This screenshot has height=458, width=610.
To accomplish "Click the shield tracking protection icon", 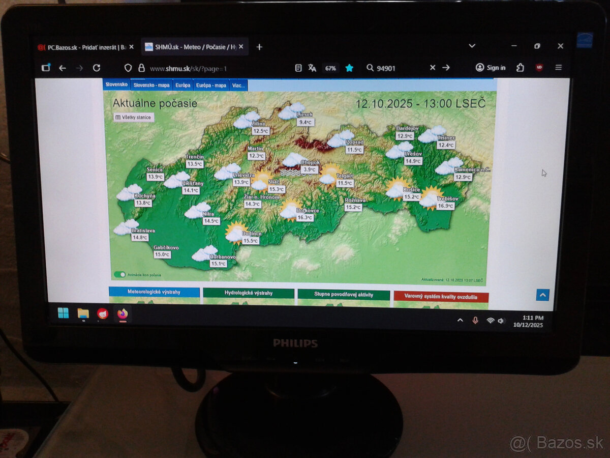I will pos(128,68).
